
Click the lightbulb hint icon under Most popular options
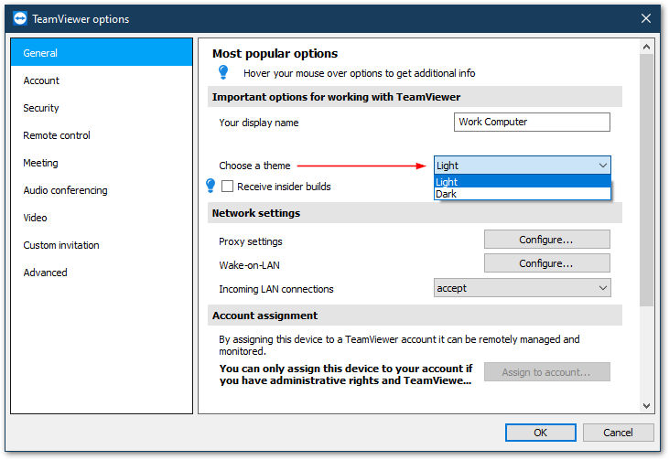coord(223,72)
